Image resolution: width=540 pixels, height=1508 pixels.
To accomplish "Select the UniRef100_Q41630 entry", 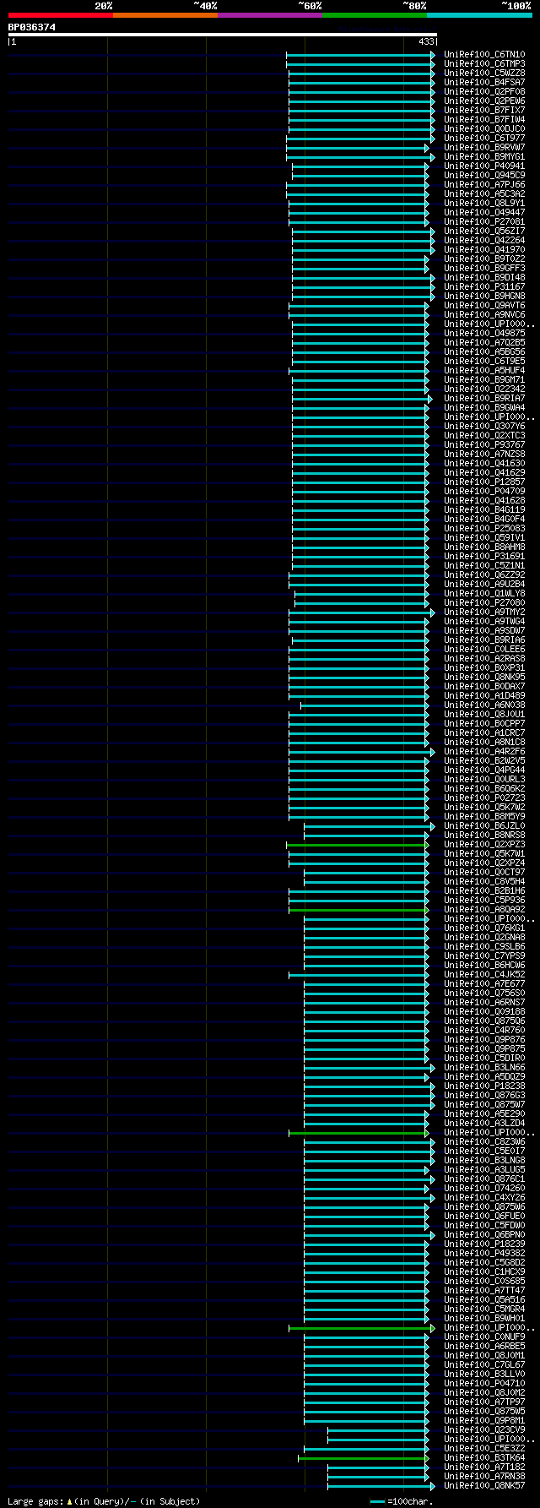I will [x=484, y=463].
